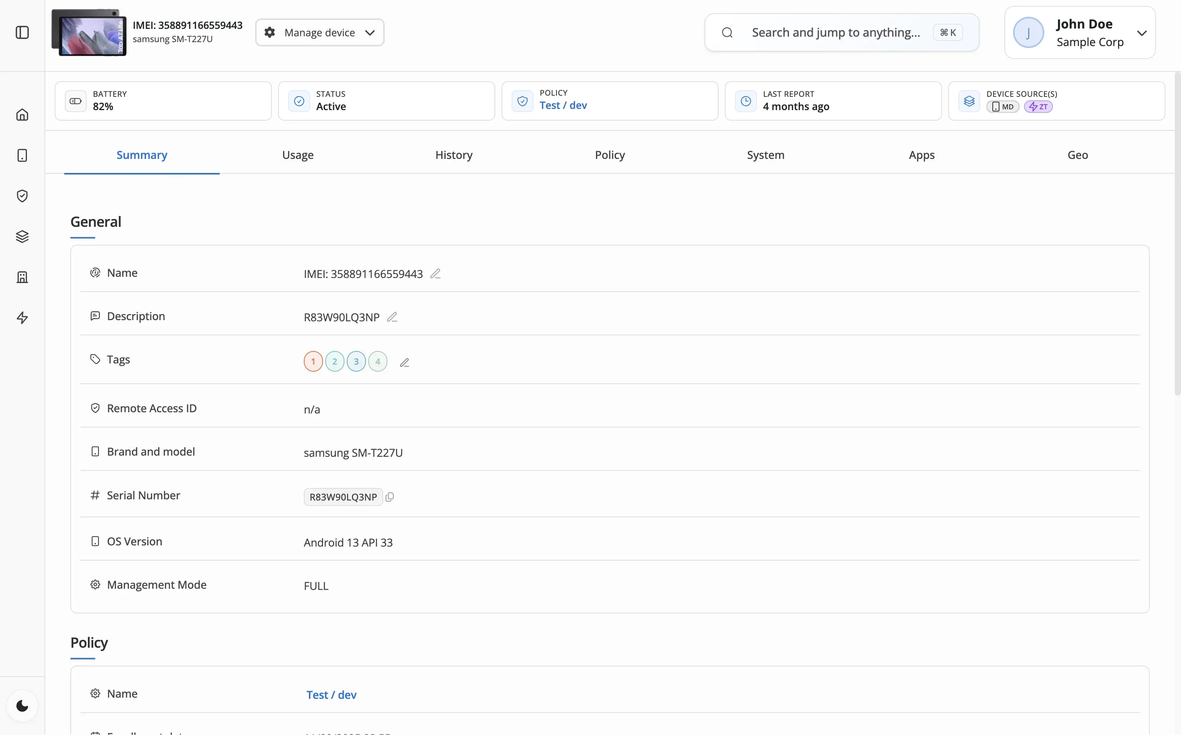Open the Manage device dropdown
This screenshot has height=741, width=1181.
[x=319, y=32]
